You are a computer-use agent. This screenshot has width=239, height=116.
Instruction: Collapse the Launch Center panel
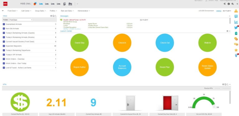coord(230,31)
